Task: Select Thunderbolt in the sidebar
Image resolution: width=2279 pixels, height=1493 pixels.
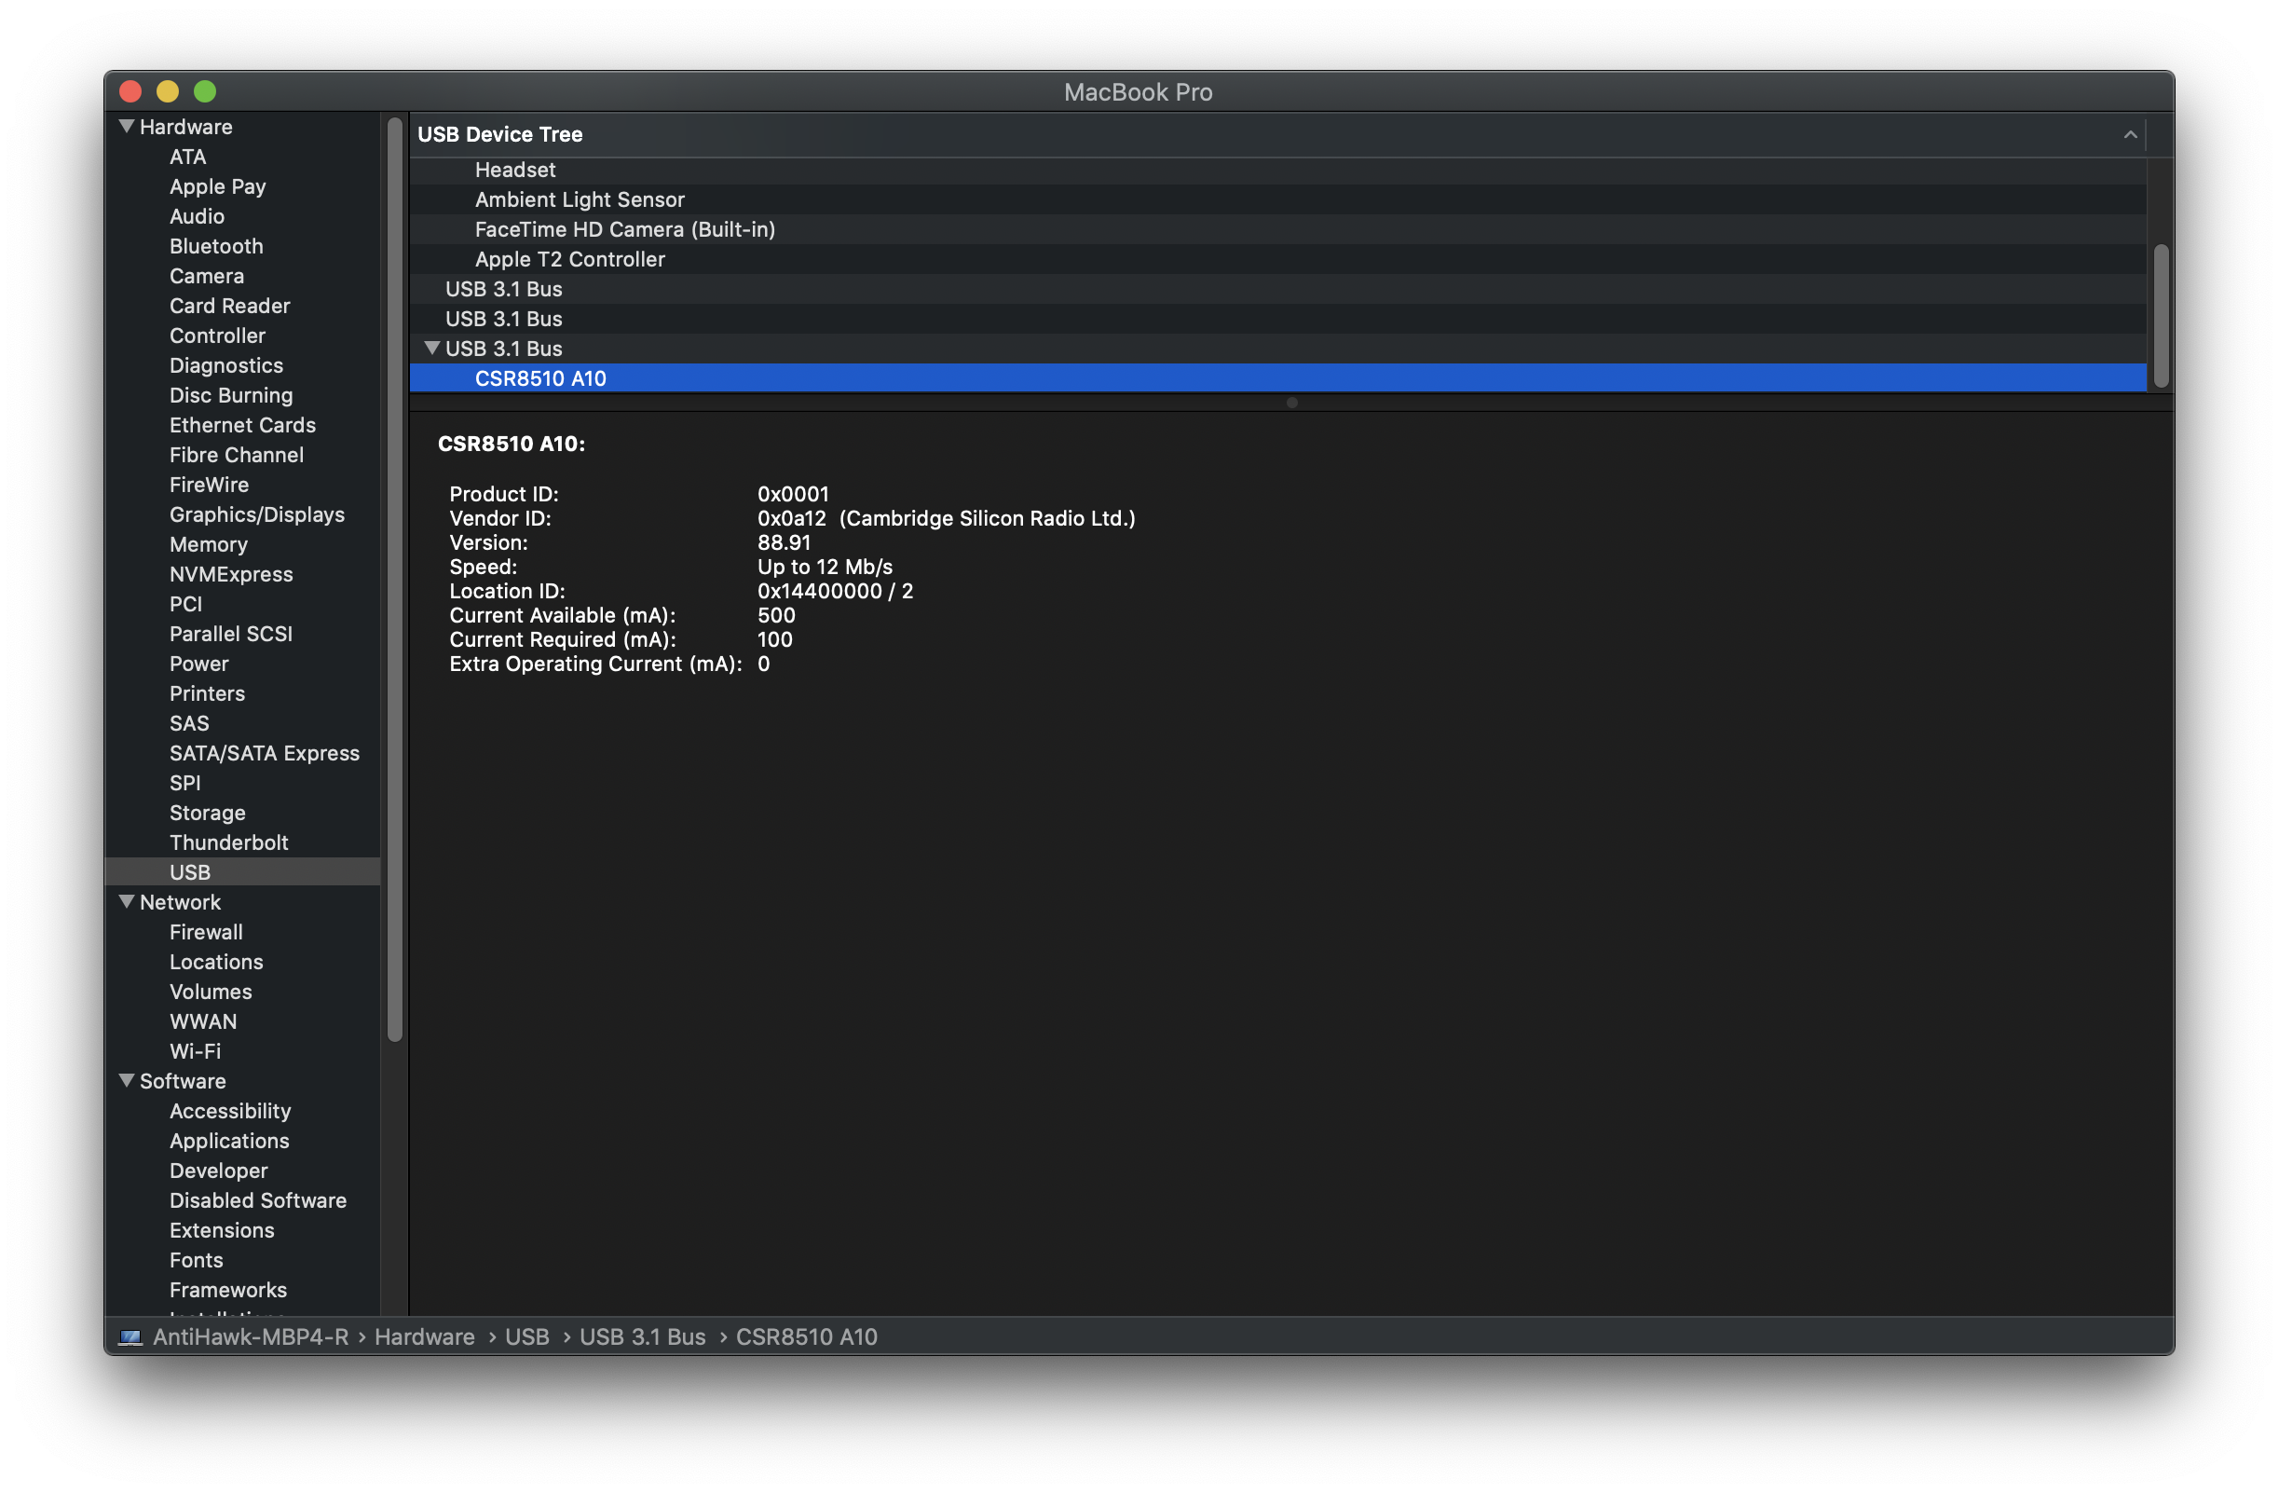Action: coord(228,842)
